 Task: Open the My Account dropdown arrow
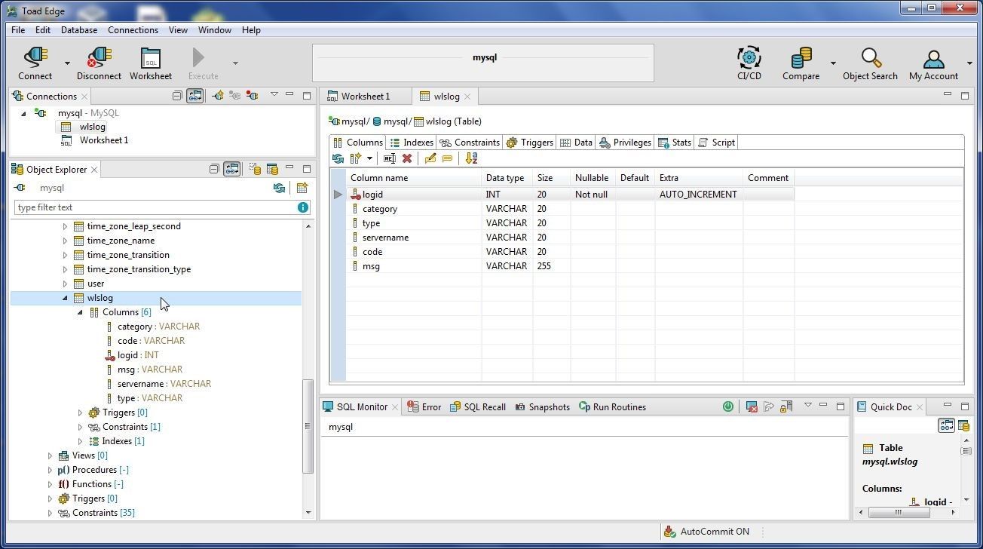969,63
